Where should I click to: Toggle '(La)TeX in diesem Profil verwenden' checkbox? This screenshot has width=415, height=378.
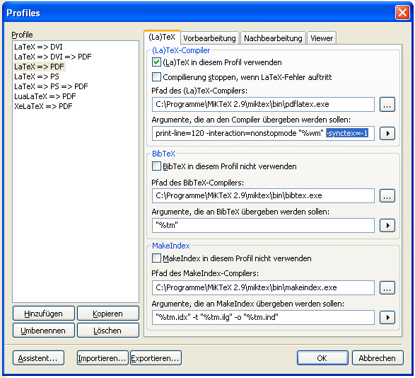point(156,62)
